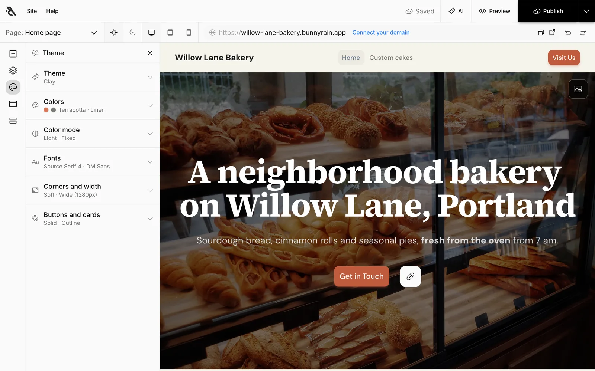The image size is (595, 371).
Task: Click the duplicate pages icon
Action: click(541, 32)
